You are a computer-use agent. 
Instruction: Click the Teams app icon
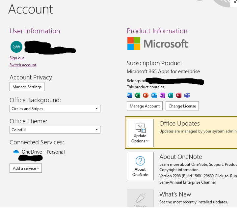[x=187, y=95]
